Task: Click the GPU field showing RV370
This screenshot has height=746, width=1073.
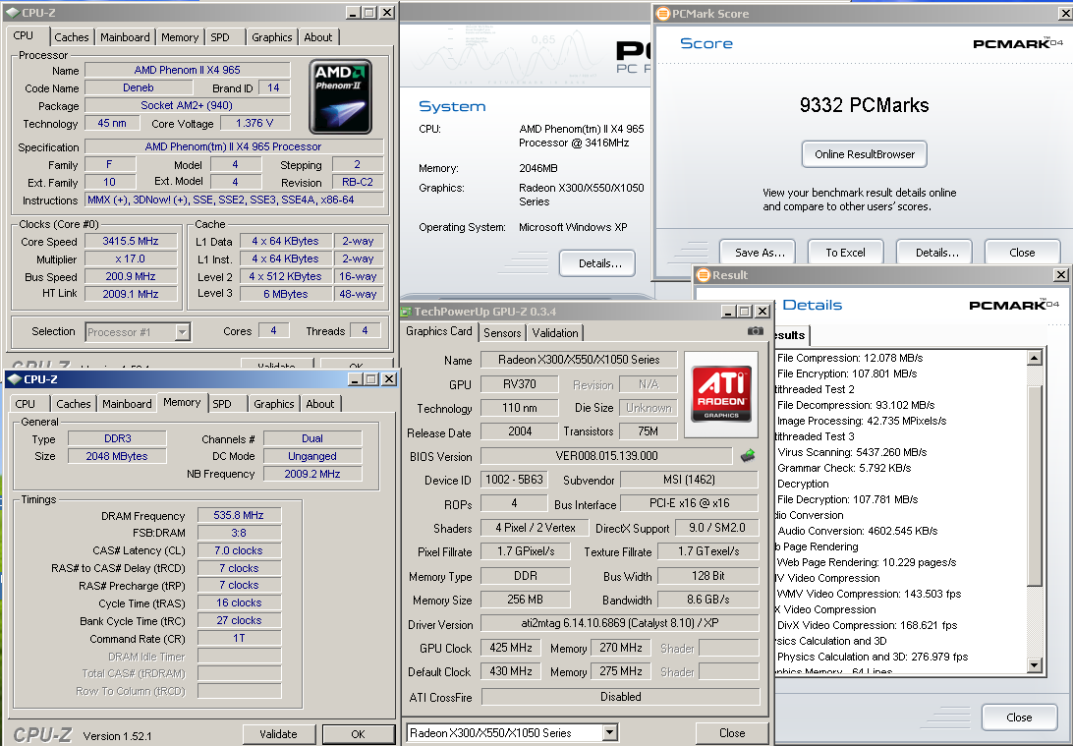Action: click(x=520, y=384)
